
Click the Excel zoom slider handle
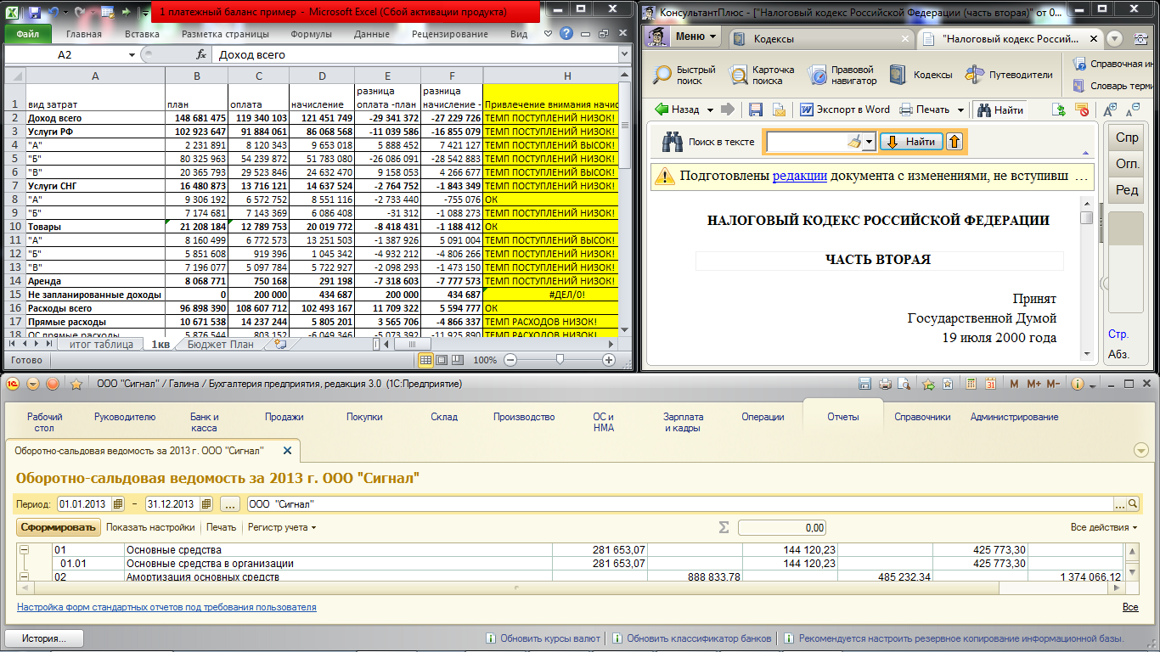[x=560, y=360]
